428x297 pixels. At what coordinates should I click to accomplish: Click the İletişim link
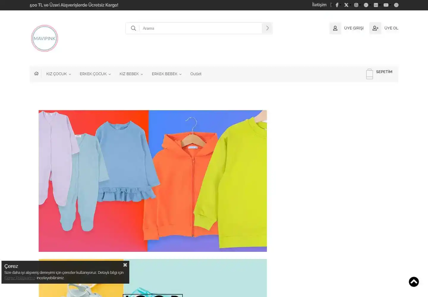tap(319, 5)
